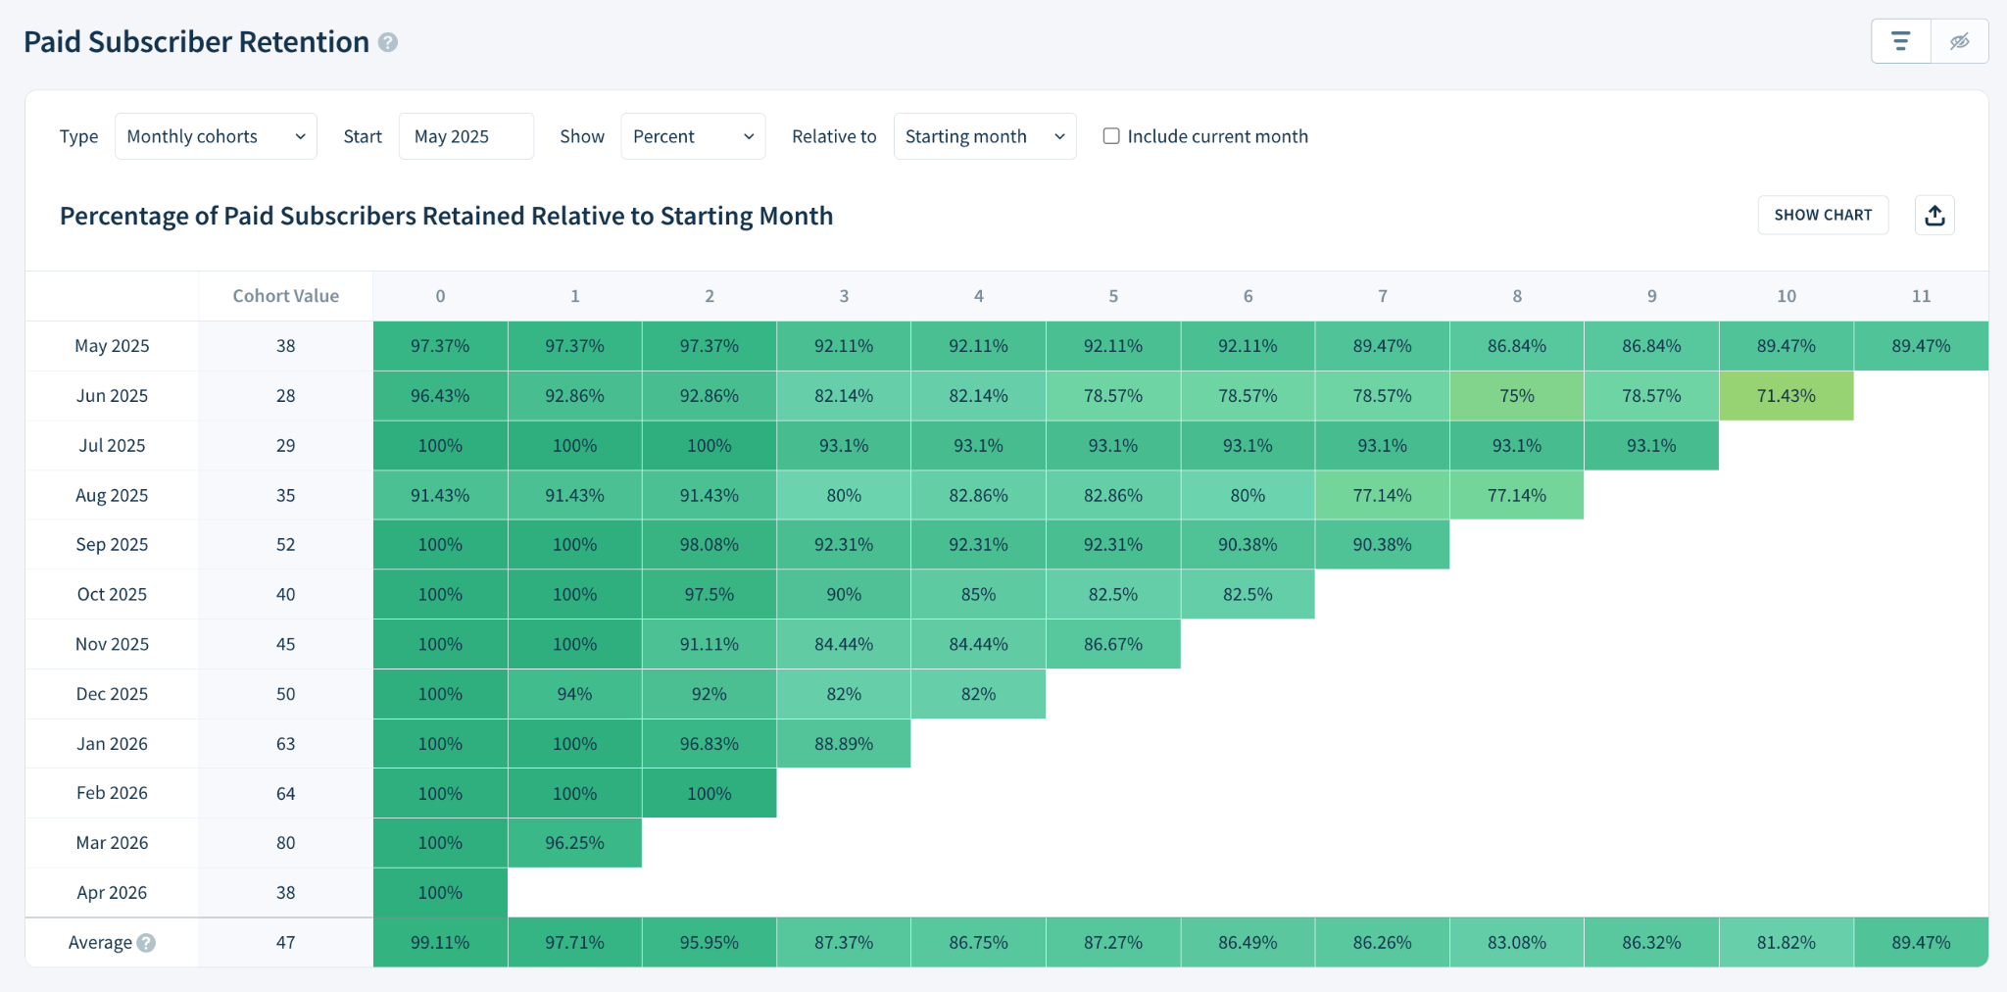Select the Mar 2026 cohort row label
The image size is (2007, 992).
(x=112, y=843)
